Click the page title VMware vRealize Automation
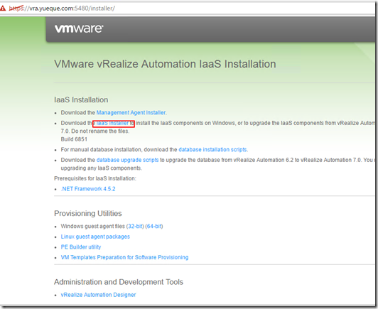The width and height of the screenshot is (378, 309). click(x=165, y=64)
